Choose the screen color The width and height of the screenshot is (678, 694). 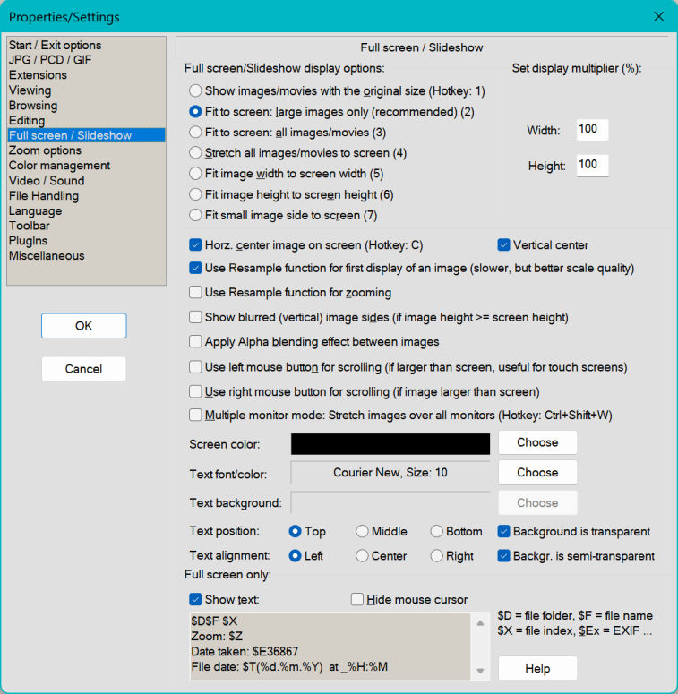(537, 442)
